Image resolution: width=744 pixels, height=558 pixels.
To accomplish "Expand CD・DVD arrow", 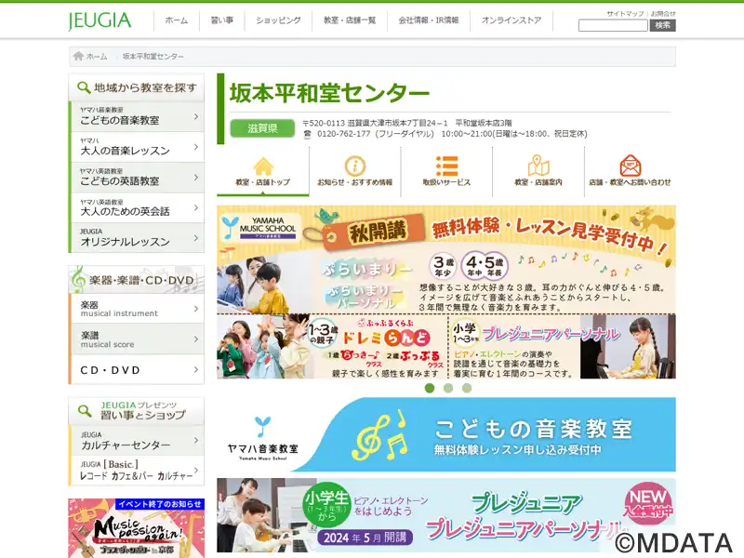I will click(196, 369).
